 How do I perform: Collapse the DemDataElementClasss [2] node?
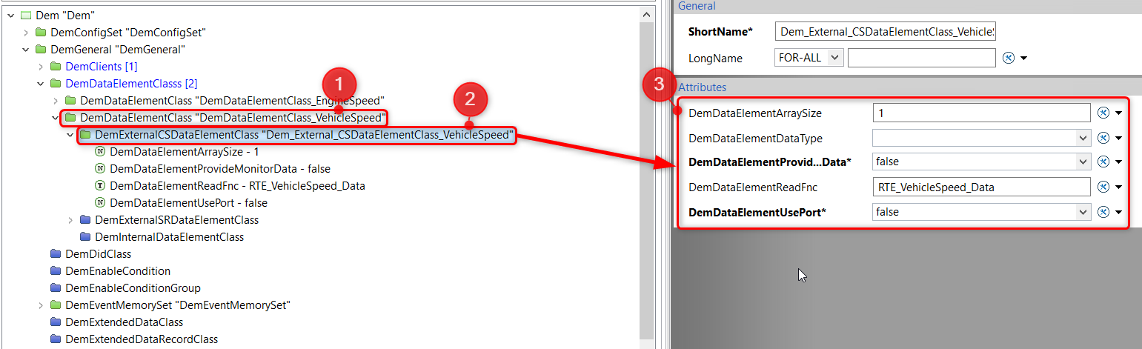[41, 84]
